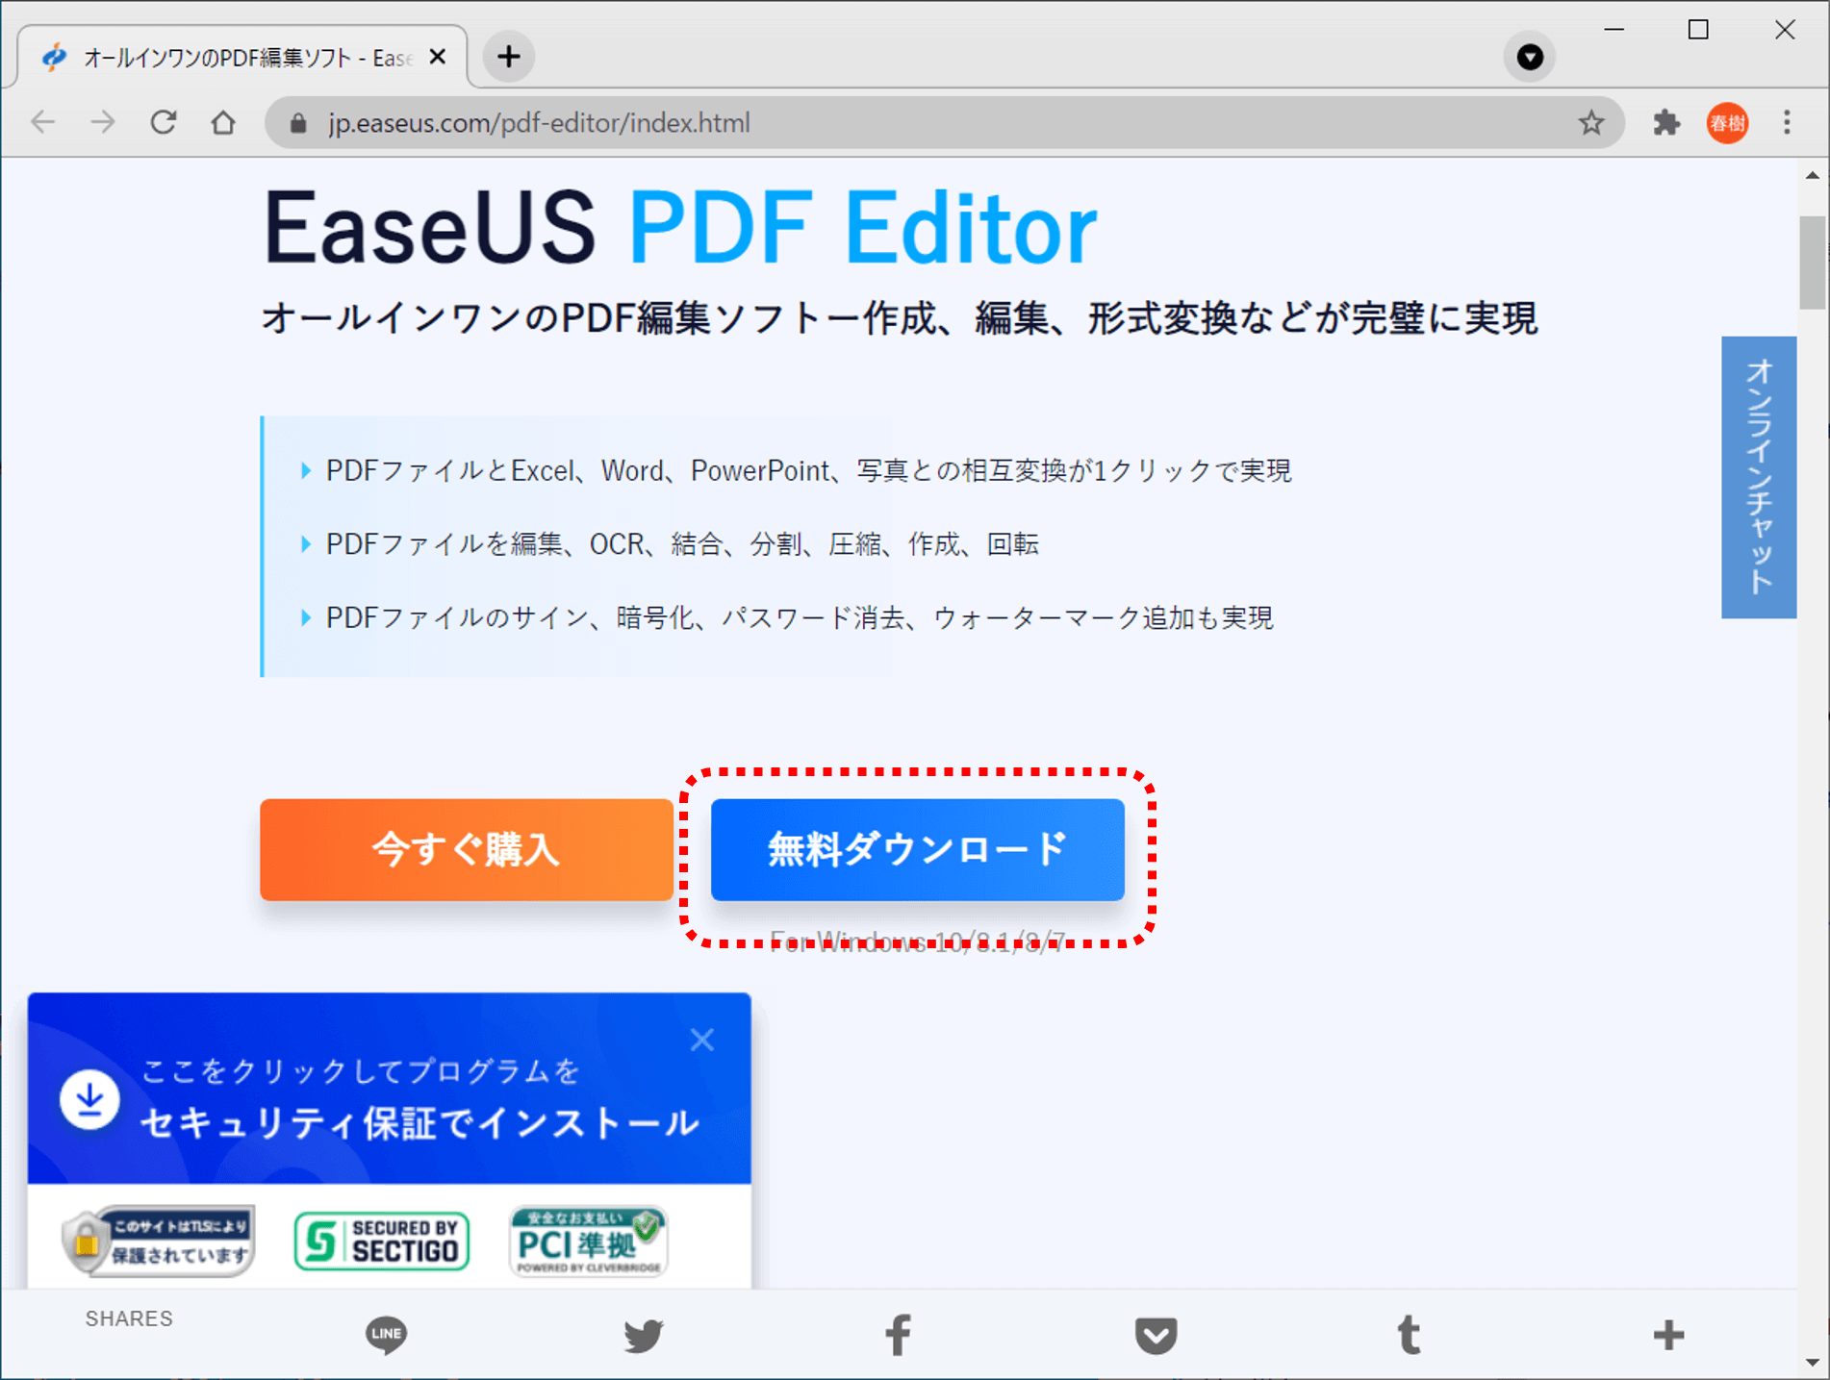The width and height of the screenshot is (1830, 1380).
Task: Click the 今すぐ購入 orange button
Action: click(x=467, y=849)
